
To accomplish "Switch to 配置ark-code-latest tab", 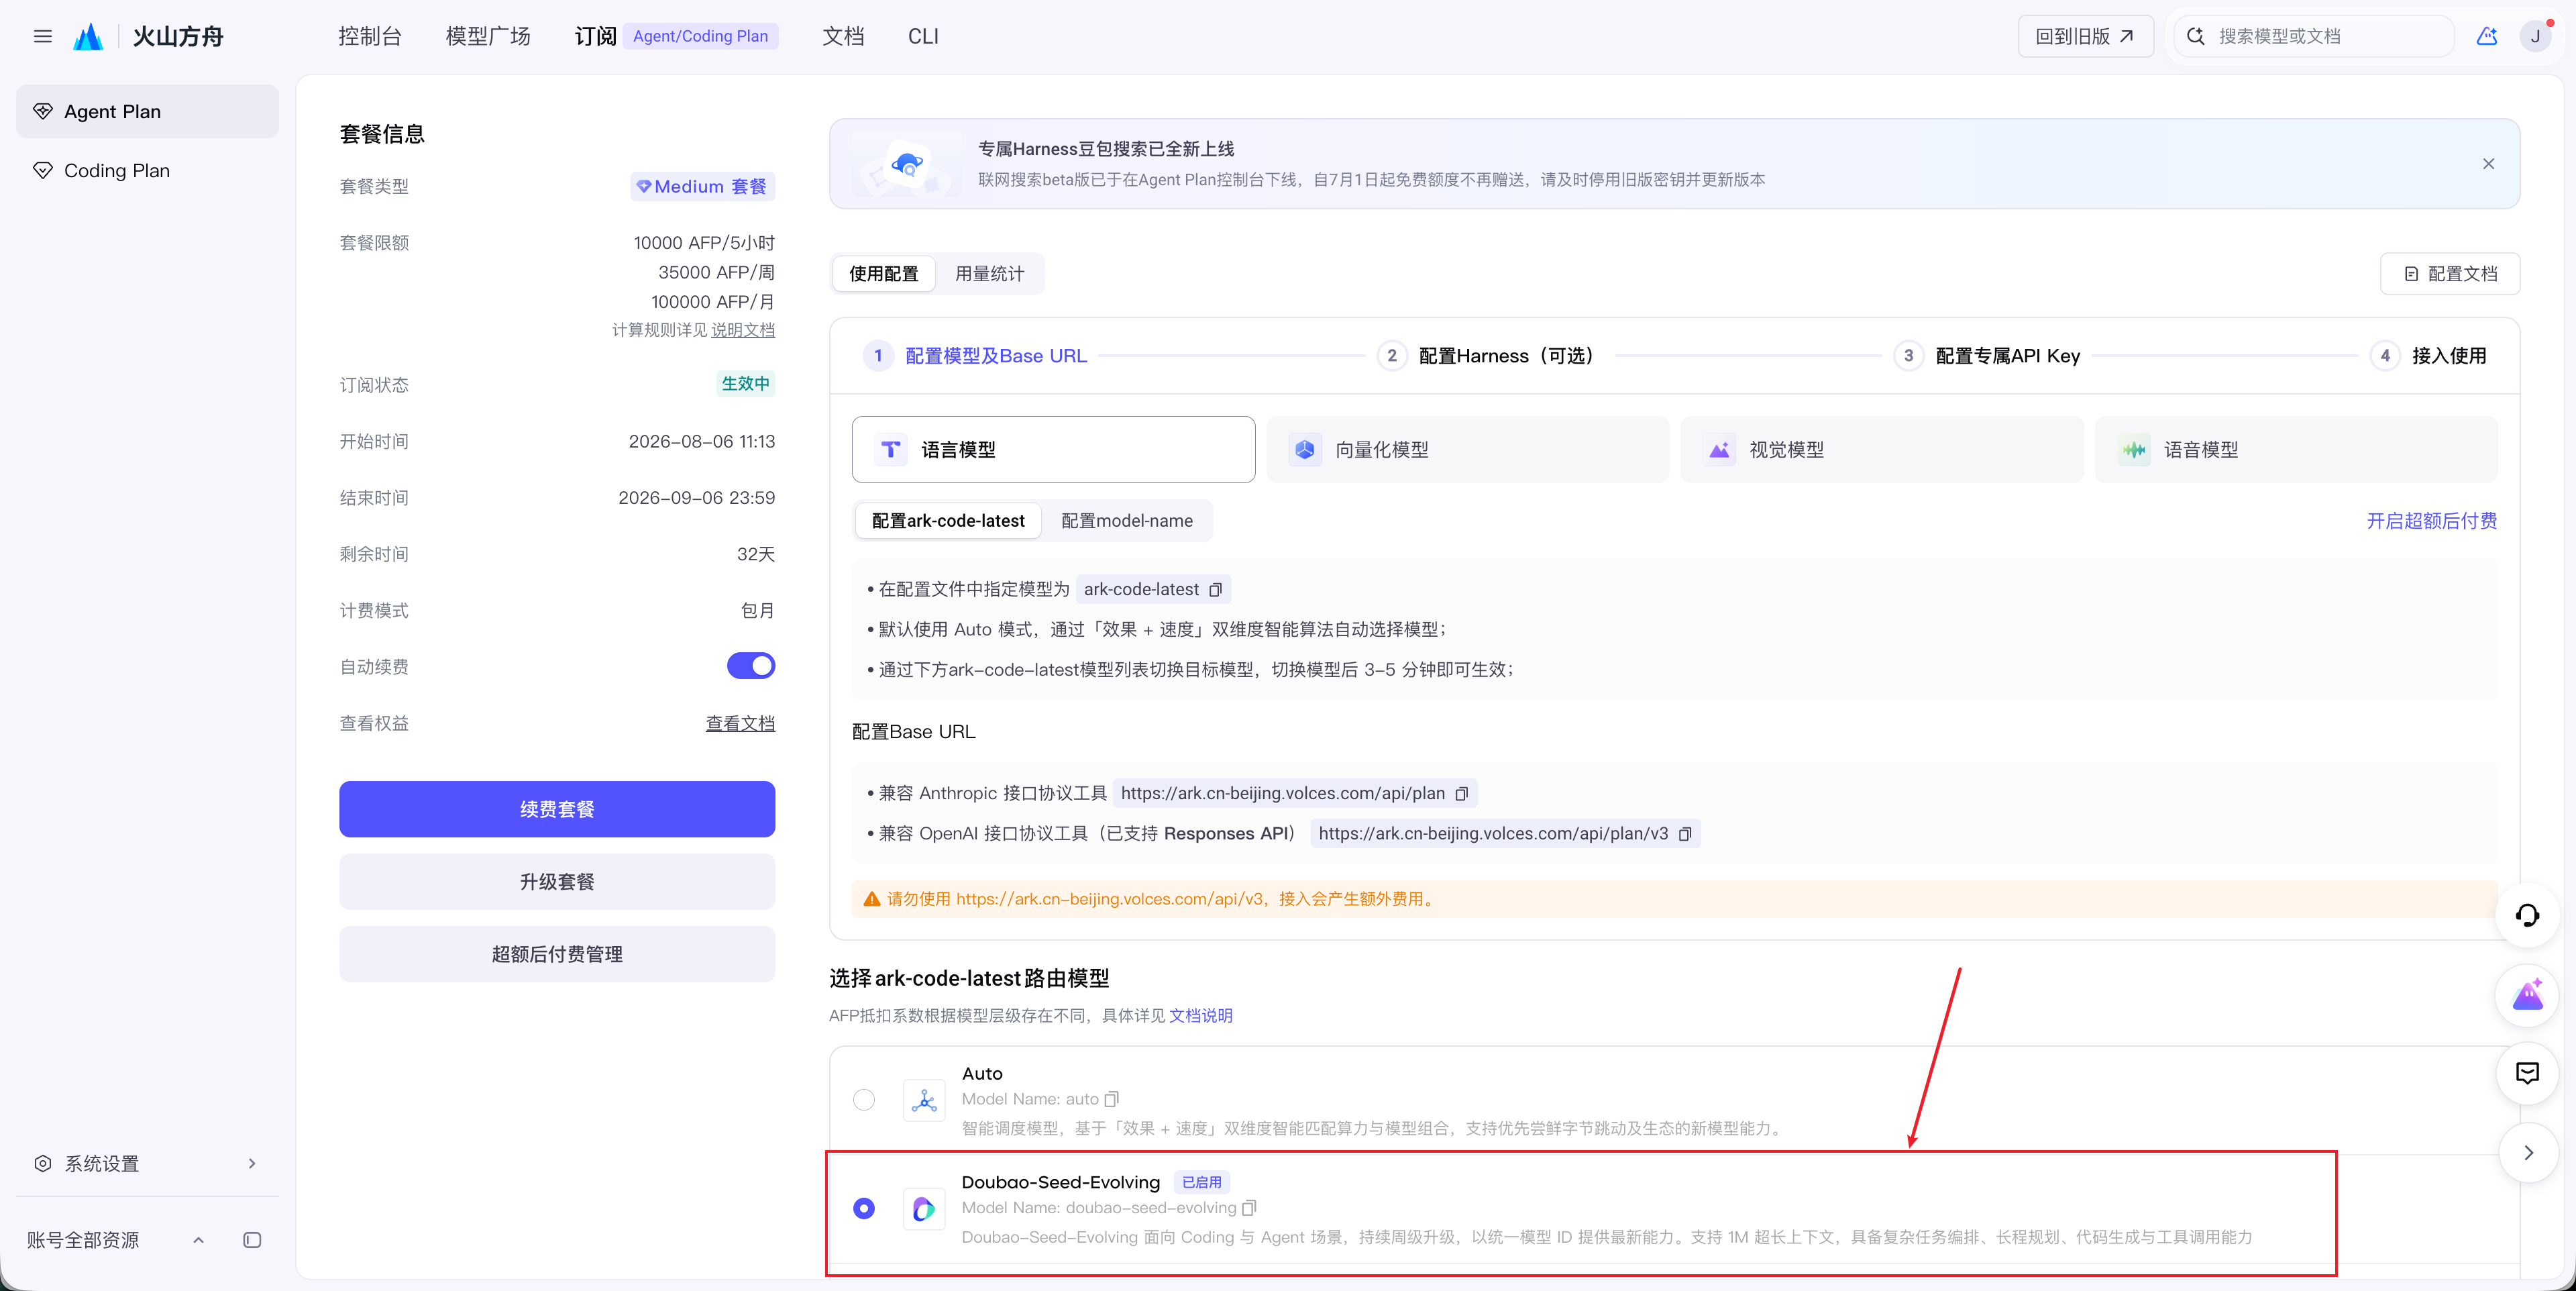I will (x=948, y=521).
